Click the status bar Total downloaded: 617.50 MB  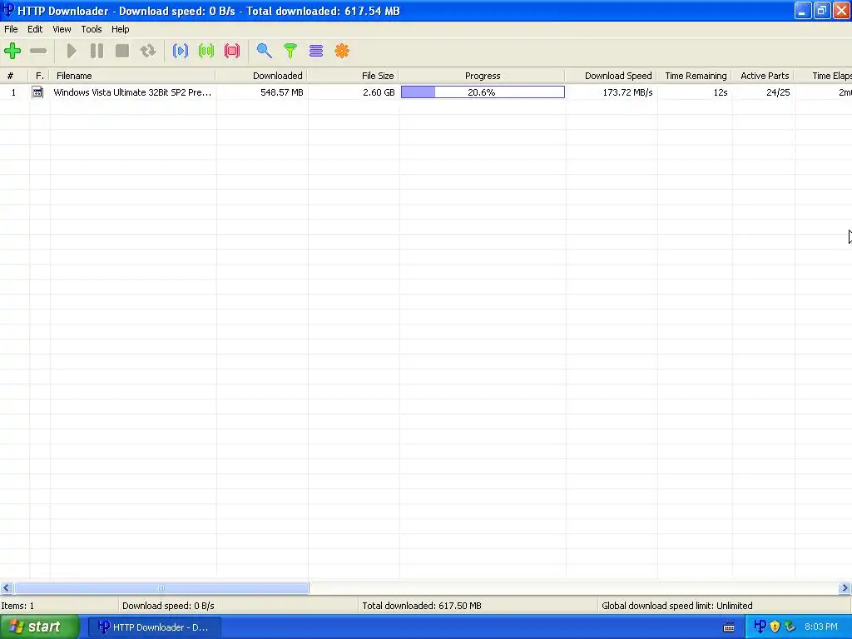coord(422,606)
